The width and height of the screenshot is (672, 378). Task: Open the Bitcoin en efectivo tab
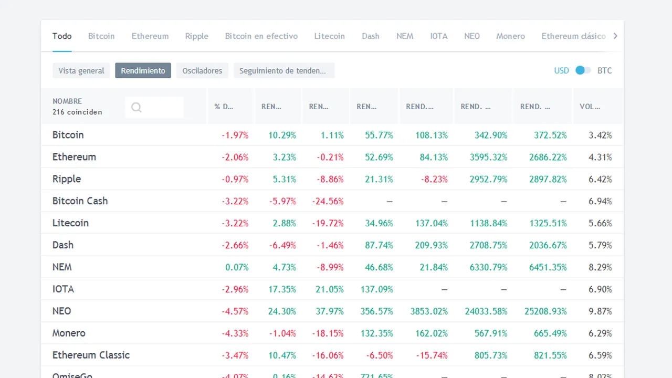(261, 36)
